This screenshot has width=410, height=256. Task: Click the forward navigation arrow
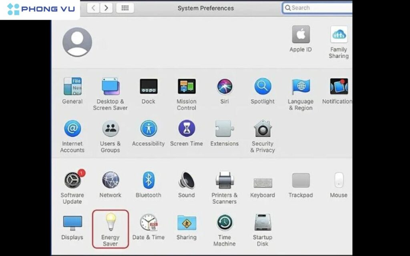[x=106, y=8]
